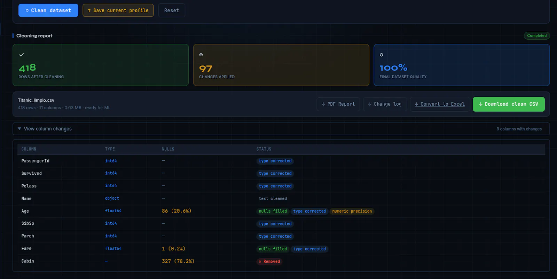Click the Removed tag on Cabin row
The height and width of the screenshot is (279, 557).
point(269,262)
